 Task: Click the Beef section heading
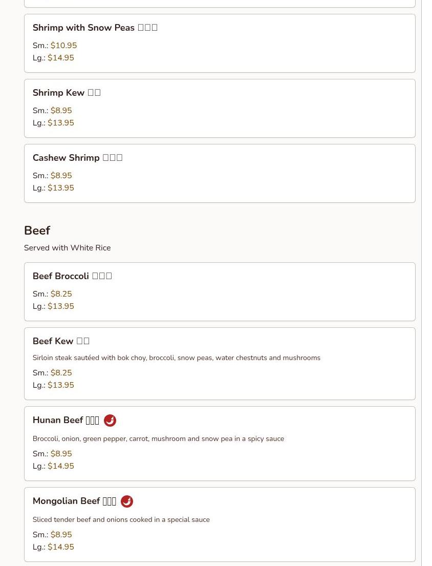(x=37, y=230)
